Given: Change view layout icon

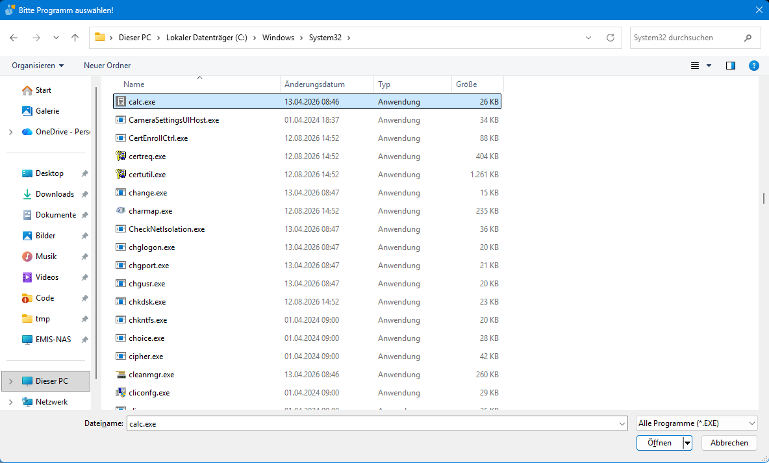Looking at the screenshot, I should [695, 66].
